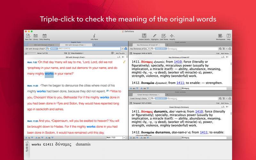Viewport: 256px width, 160px height.
Task: Open the View Analytics dropdown
Action: [76, 53]
